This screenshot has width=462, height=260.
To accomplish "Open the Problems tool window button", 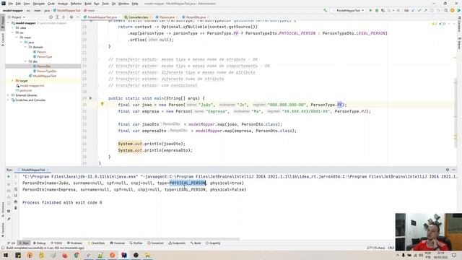I will tap(75, 243).
